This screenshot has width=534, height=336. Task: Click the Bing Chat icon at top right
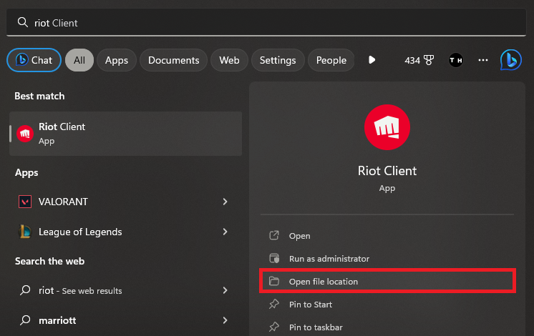pyautogui.click(x=510, y=60)
